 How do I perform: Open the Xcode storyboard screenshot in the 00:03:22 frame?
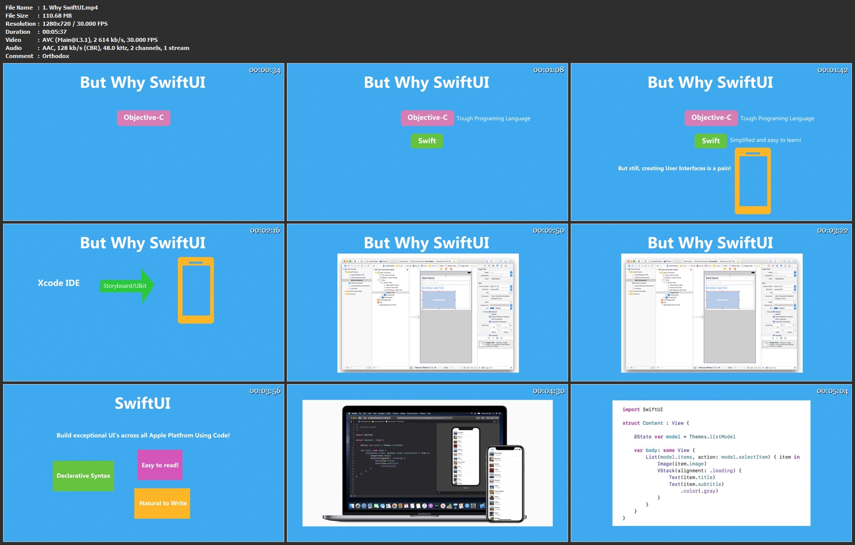tap(712, 313)
